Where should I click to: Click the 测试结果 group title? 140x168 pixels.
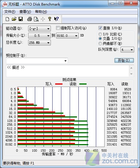(x=69, y=80)
